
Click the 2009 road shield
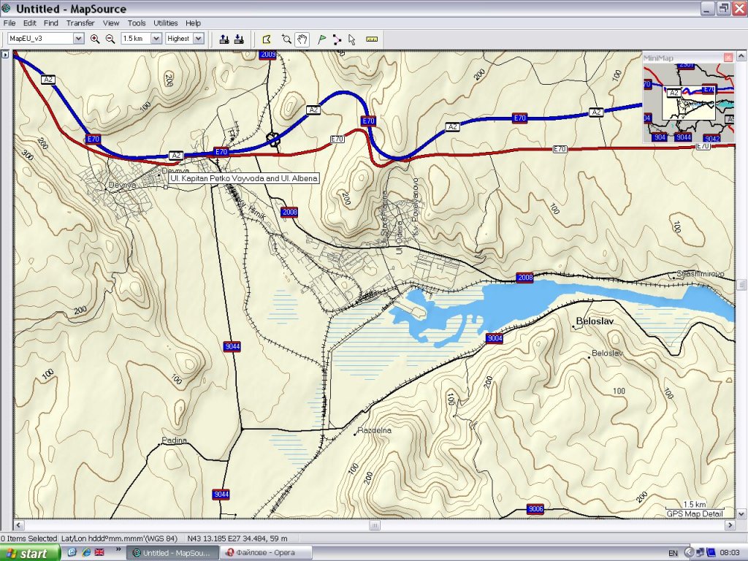[x=268, y=54]
